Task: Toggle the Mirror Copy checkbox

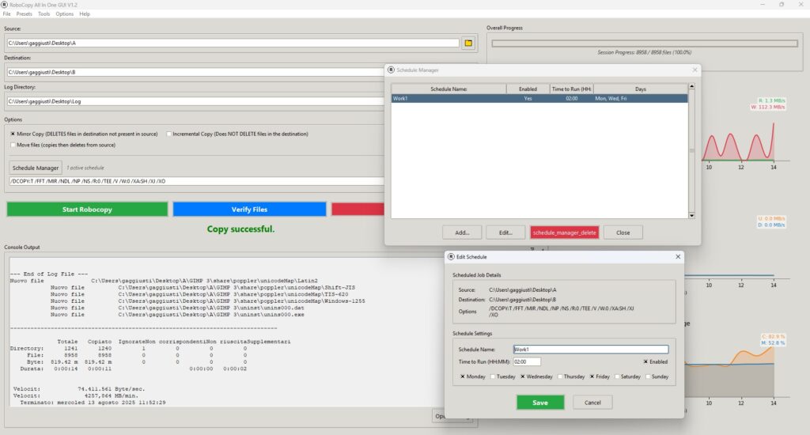Action: 13,134
